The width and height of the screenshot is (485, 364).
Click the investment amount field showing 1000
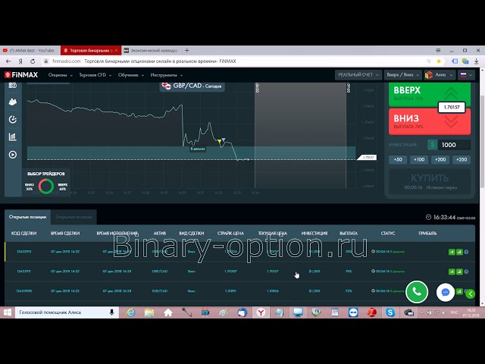(454, 144)
